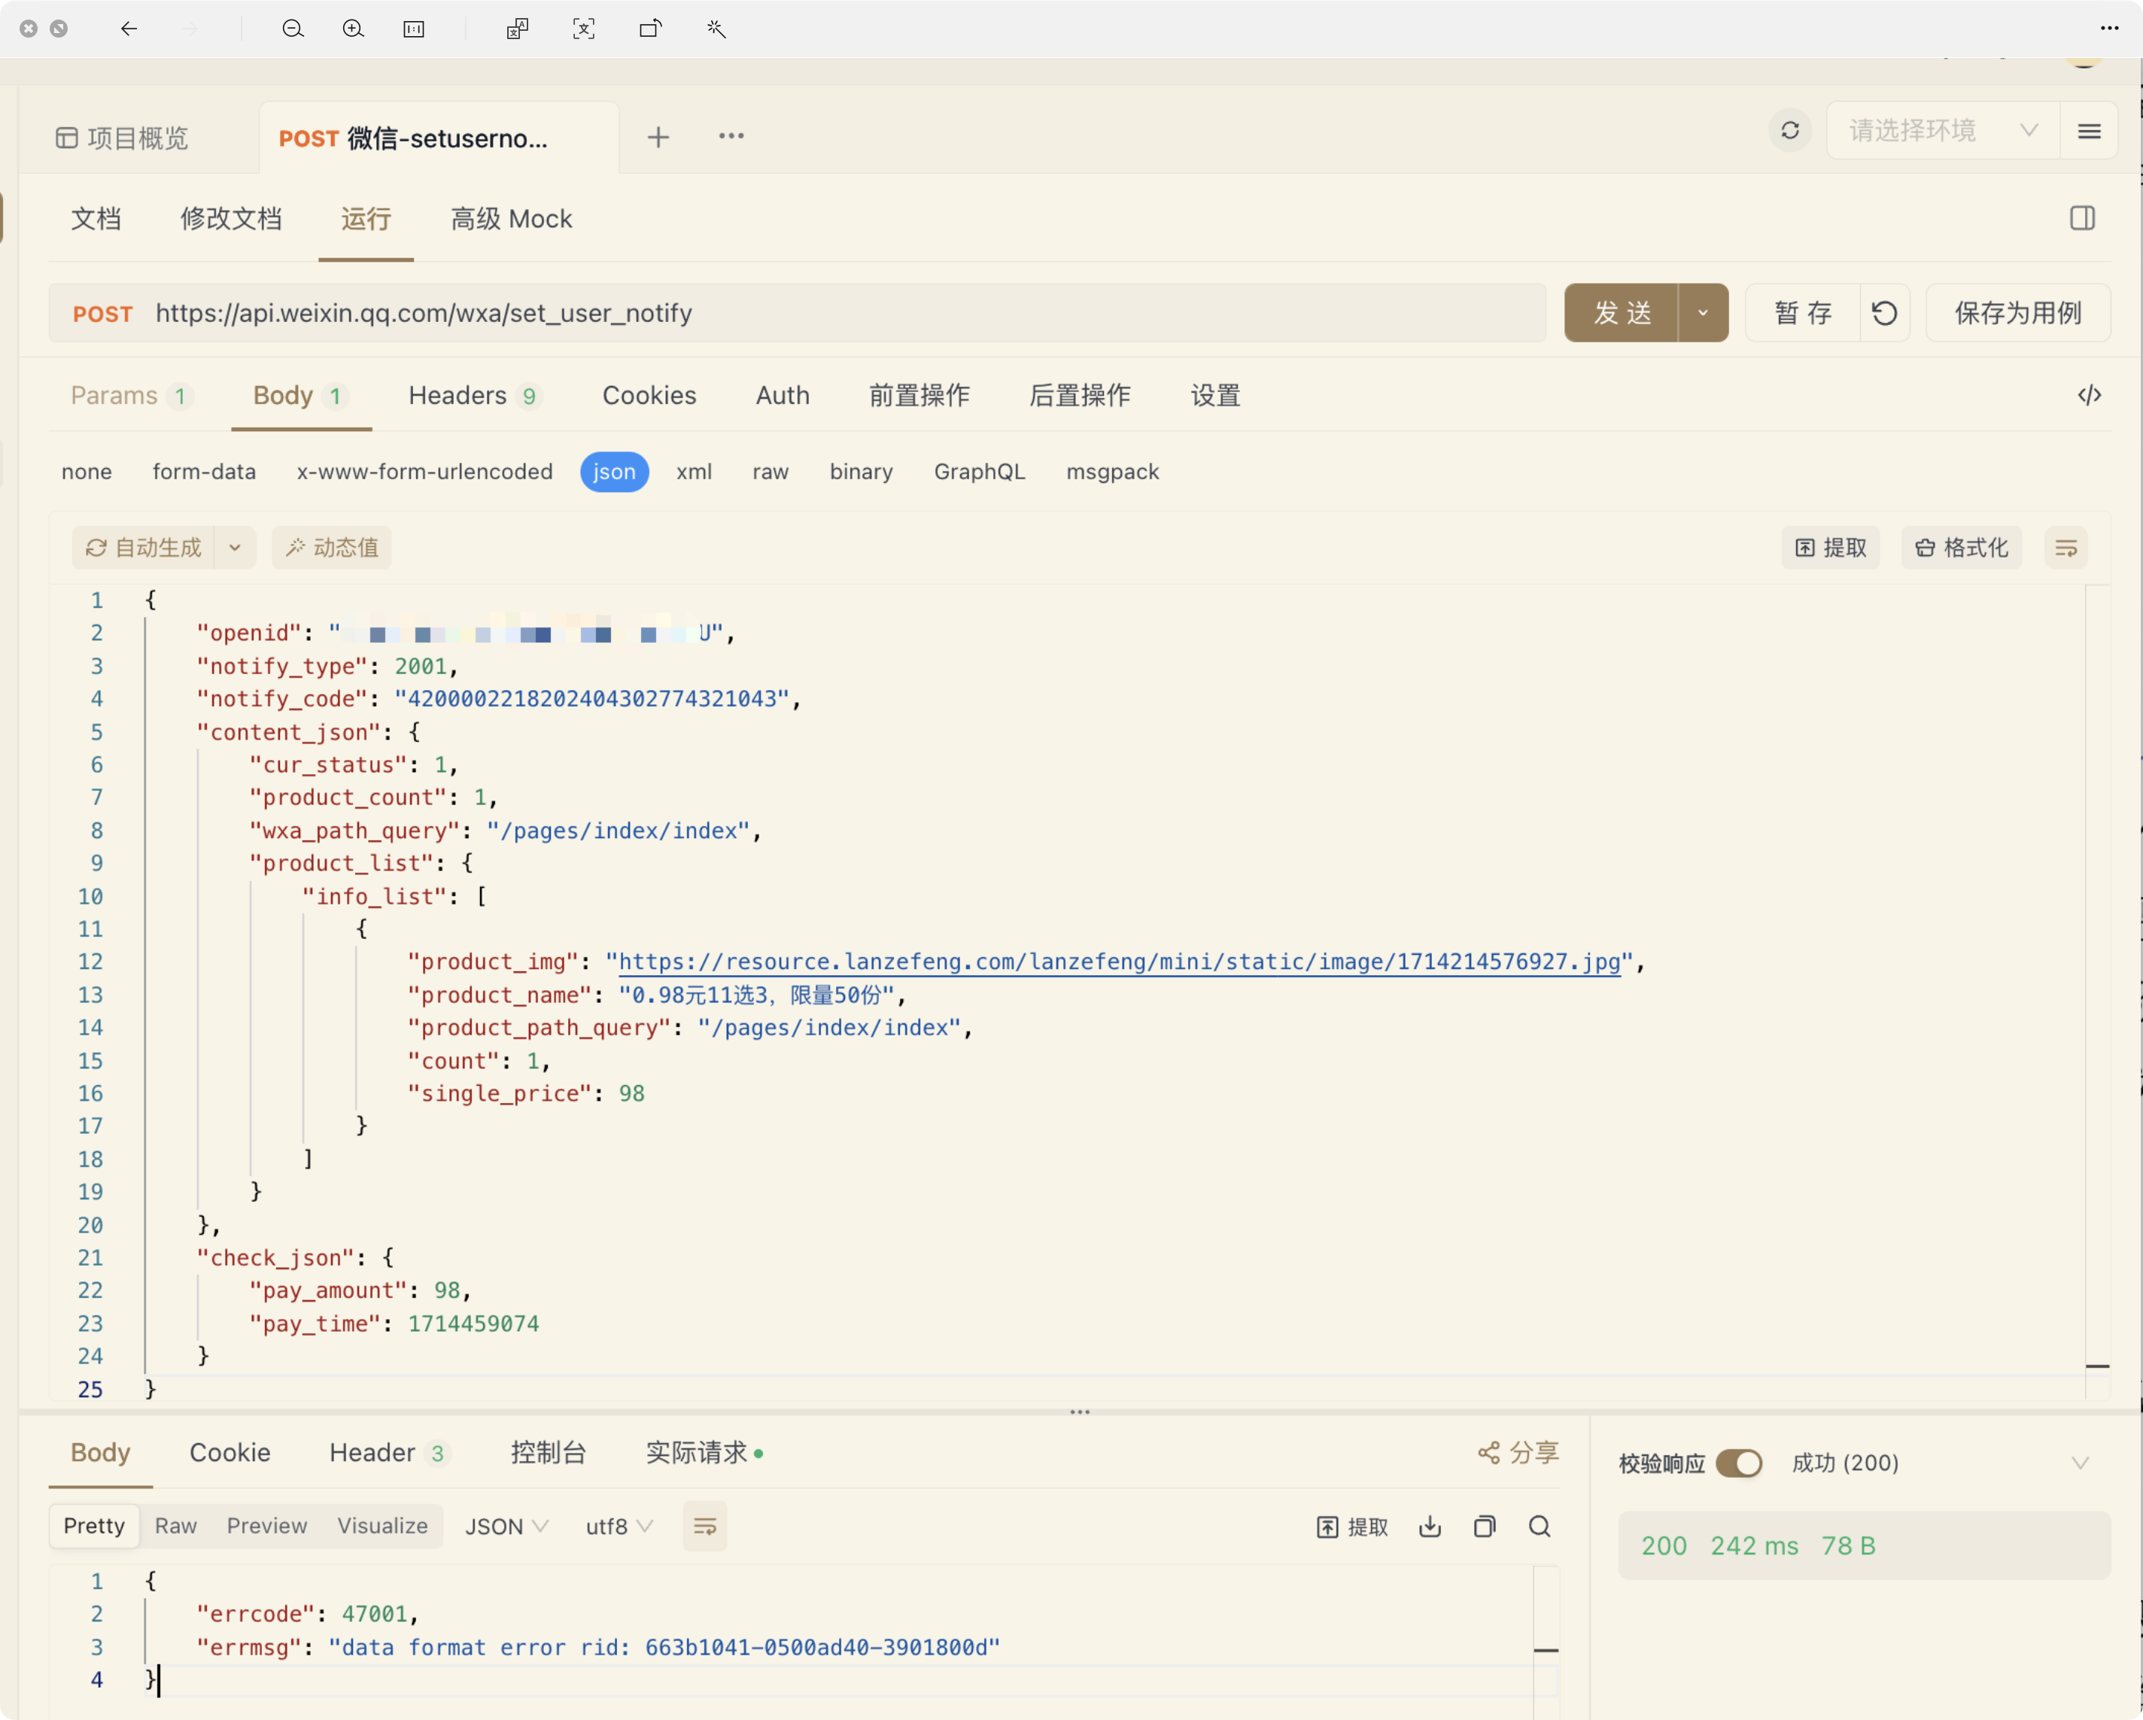Toggle word wrap icon in request editor
The image size is (2143, 1720).
2065,548
